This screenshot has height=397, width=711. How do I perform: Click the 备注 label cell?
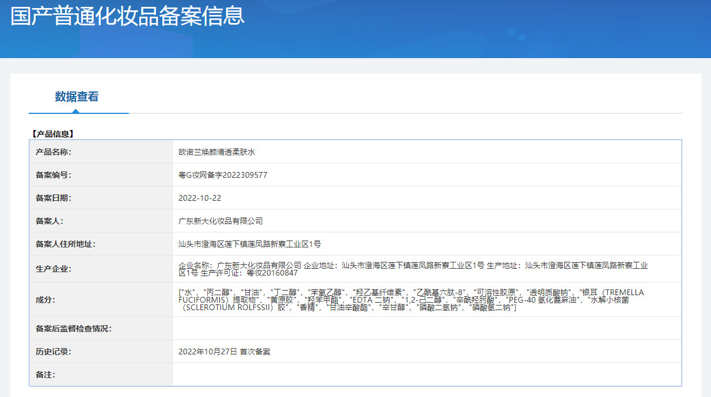pyautogui.click(x=101, y=375)
